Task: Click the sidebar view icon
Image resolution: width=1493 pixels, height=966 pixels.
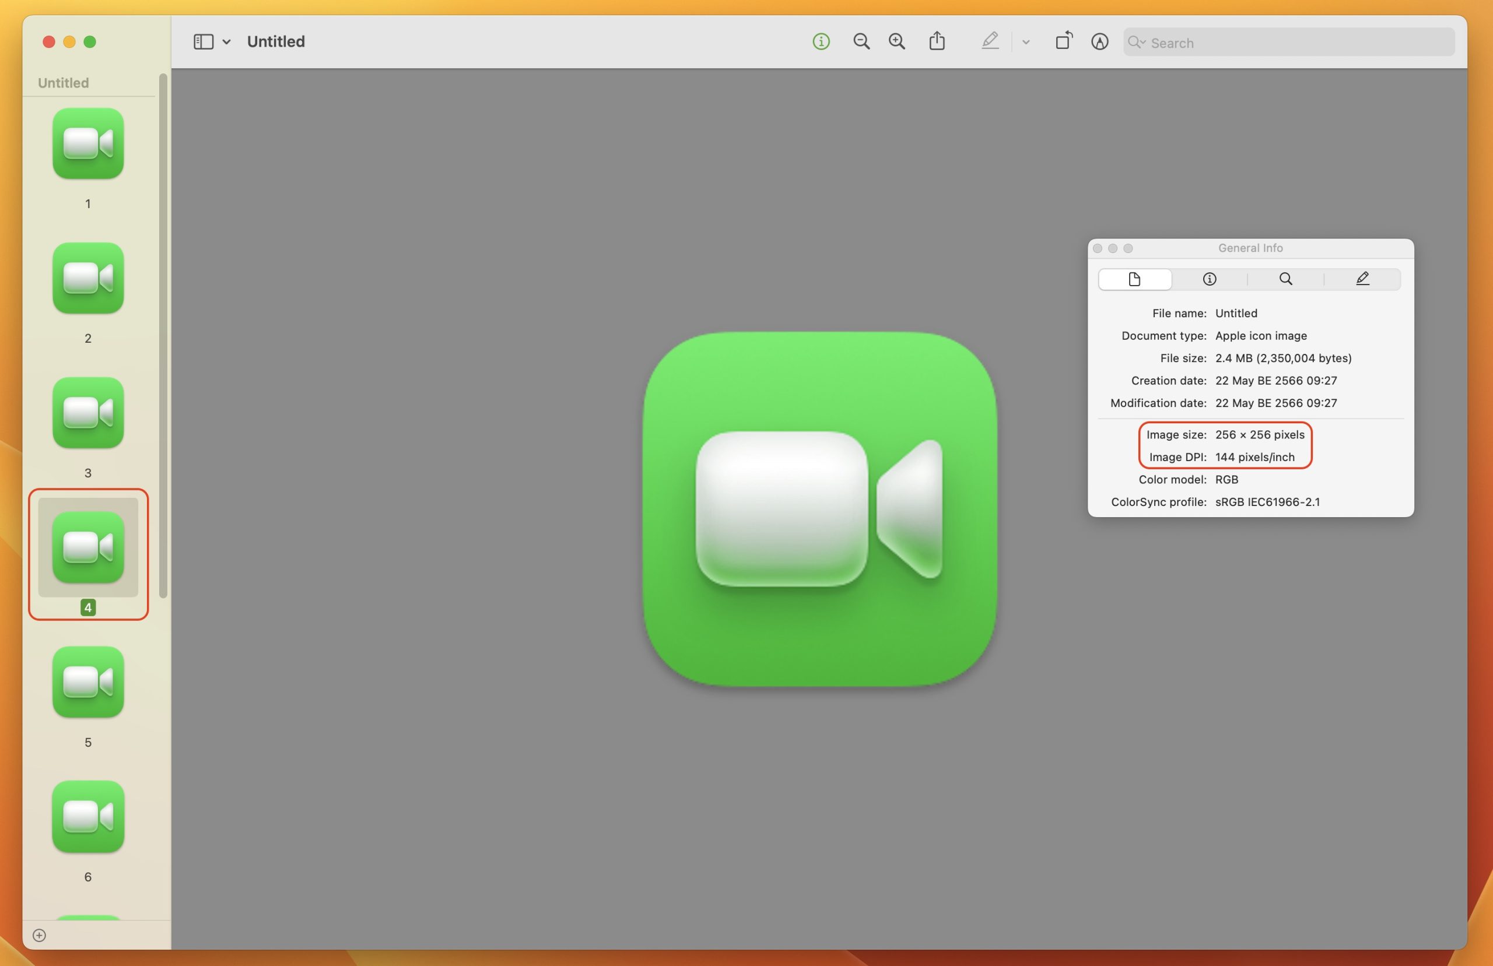Action: tap(204, 41)
